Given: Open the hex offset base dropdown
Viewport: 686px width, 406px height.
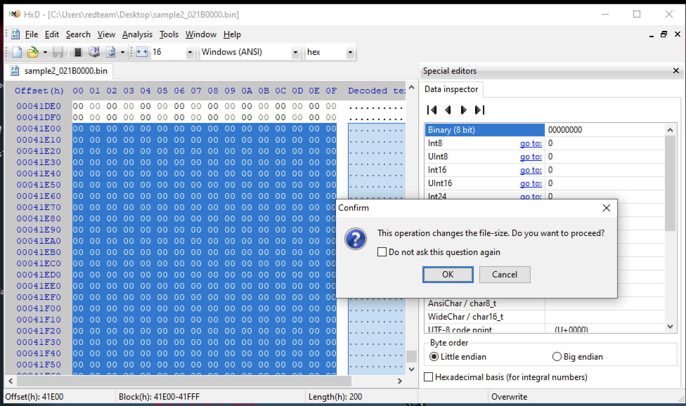Looking at the screenshot, I should click(350, 52).
